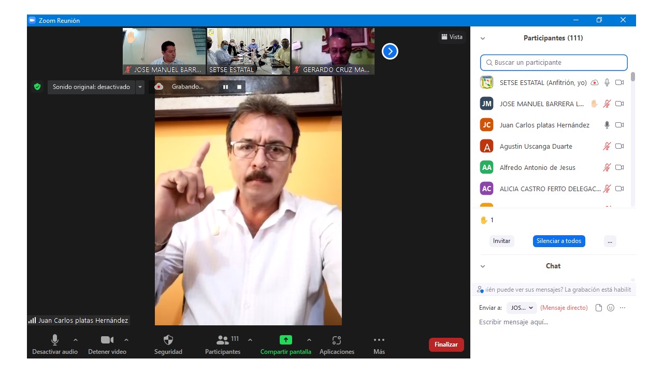The width and height of the screenshot is (663, 373).
Task: Click Juan Carlos platas microphone icon
Action: (607, 125)
